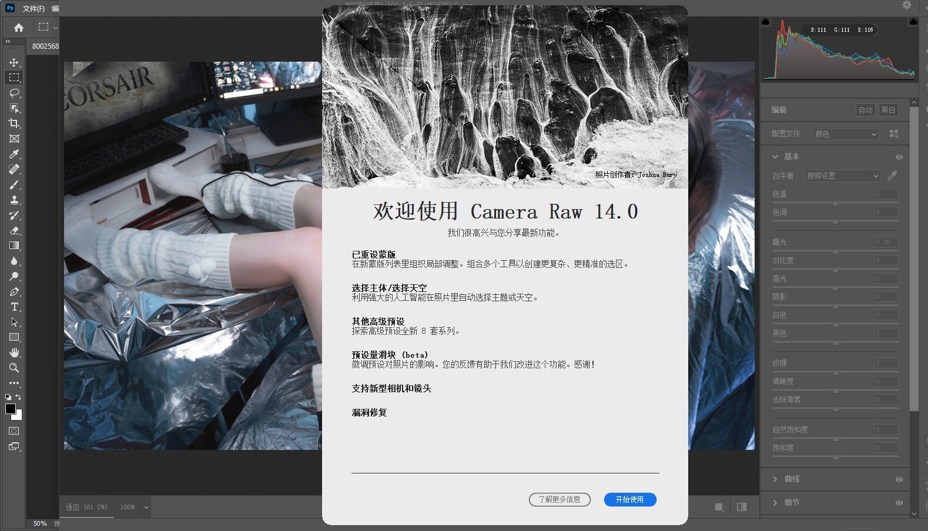Apply 自动 adjustments in Edit panel
Viewport: 928px width, 531px height.
(865, 110)
